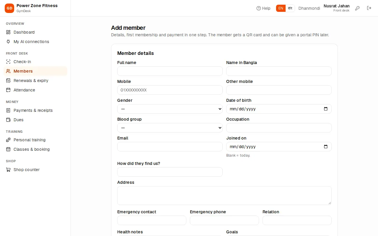Screen dimensions: 378x236
Task: Go to Payments & receipts
Action: [35, 110]
